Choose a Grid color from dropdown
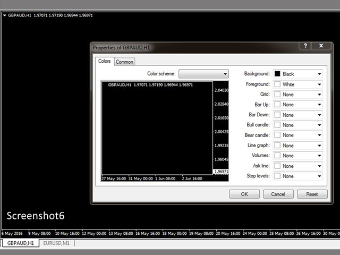The image size is (340, 255). pyautogui.click(x=297, y=95)
